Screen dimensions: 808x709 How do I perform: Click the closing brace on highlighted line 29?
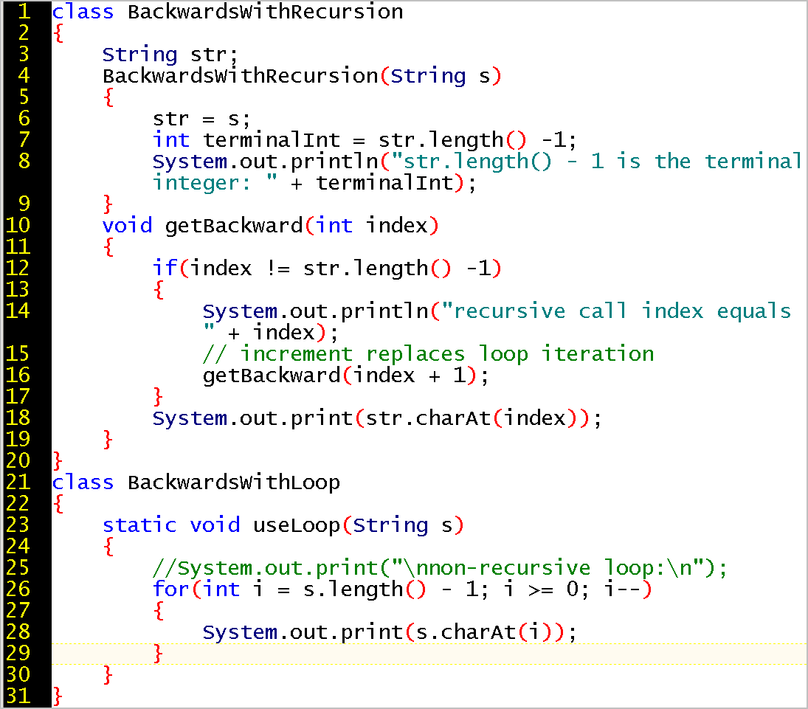[159, 654]
